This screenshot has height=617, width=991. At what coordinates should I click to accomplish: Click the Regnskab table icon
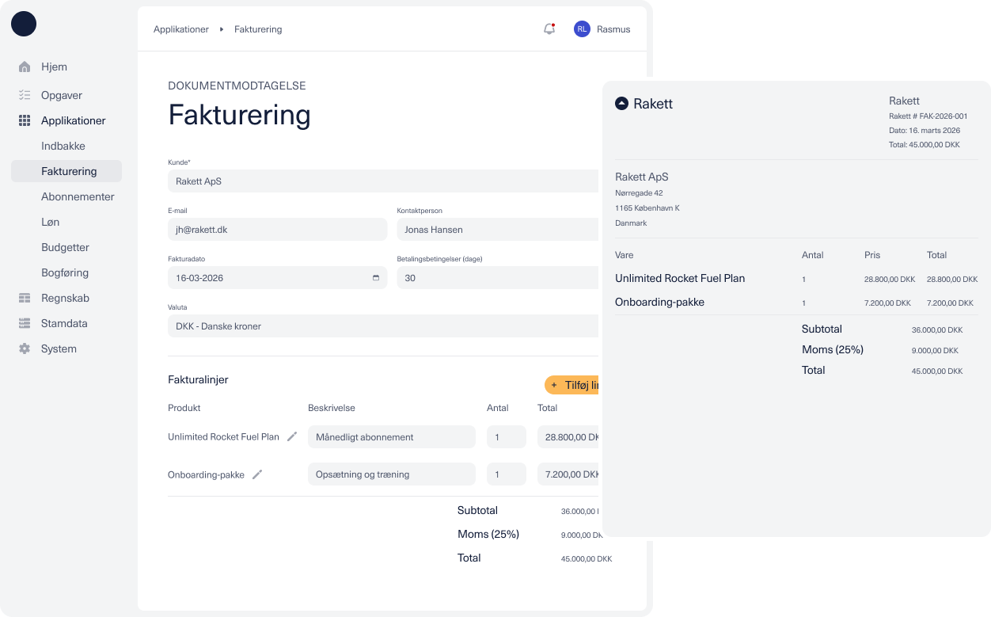25,298
